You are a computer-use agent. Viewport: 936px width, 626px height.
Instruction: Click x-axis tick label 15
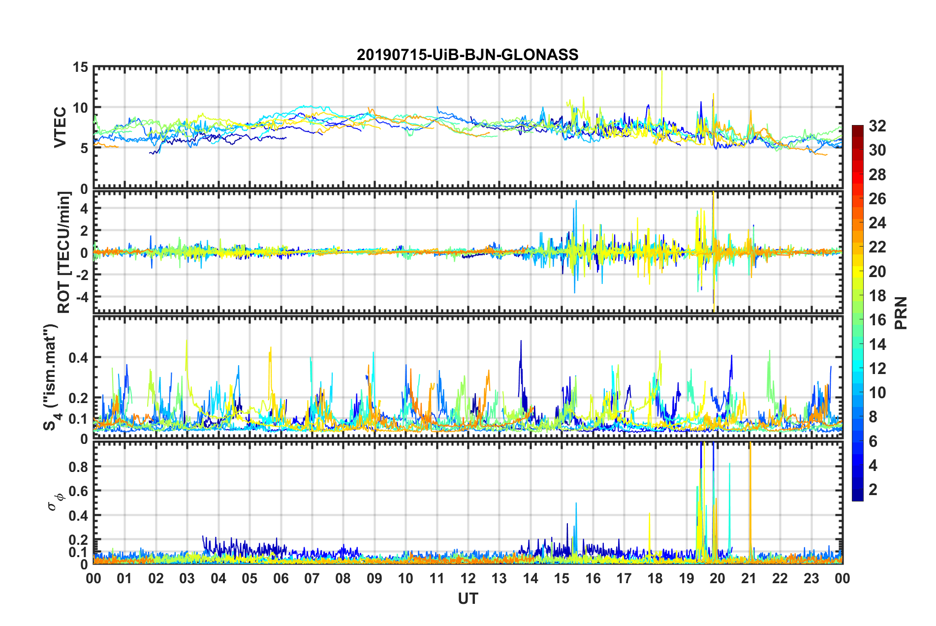[562, 578]
